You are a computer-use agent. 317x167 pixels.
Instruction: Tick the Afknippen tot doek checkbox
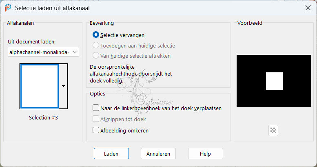[x=96, y=119]
